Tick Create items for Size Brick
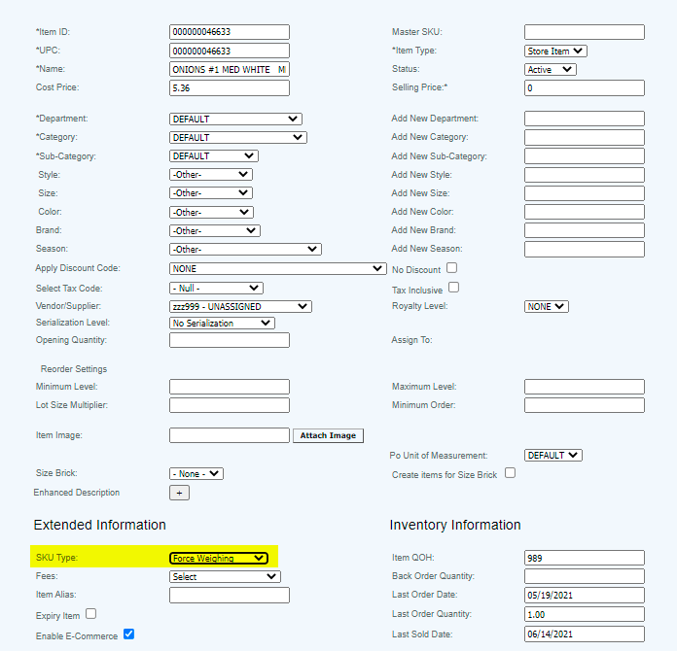The width and height of the screenshot is (677, 651). [510, 473]
